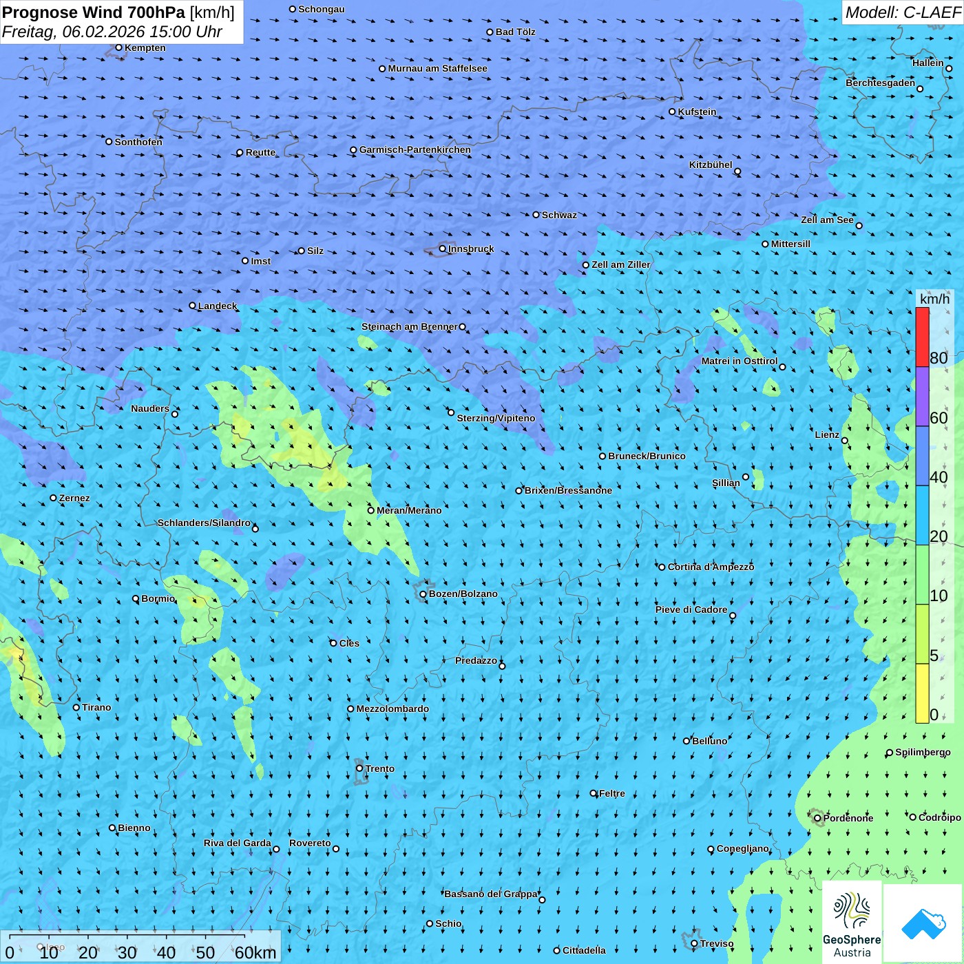This screenshot has height=964, width=964.
Task: Click the '60km' scale bar label
Action: click(x=255, y=952)
